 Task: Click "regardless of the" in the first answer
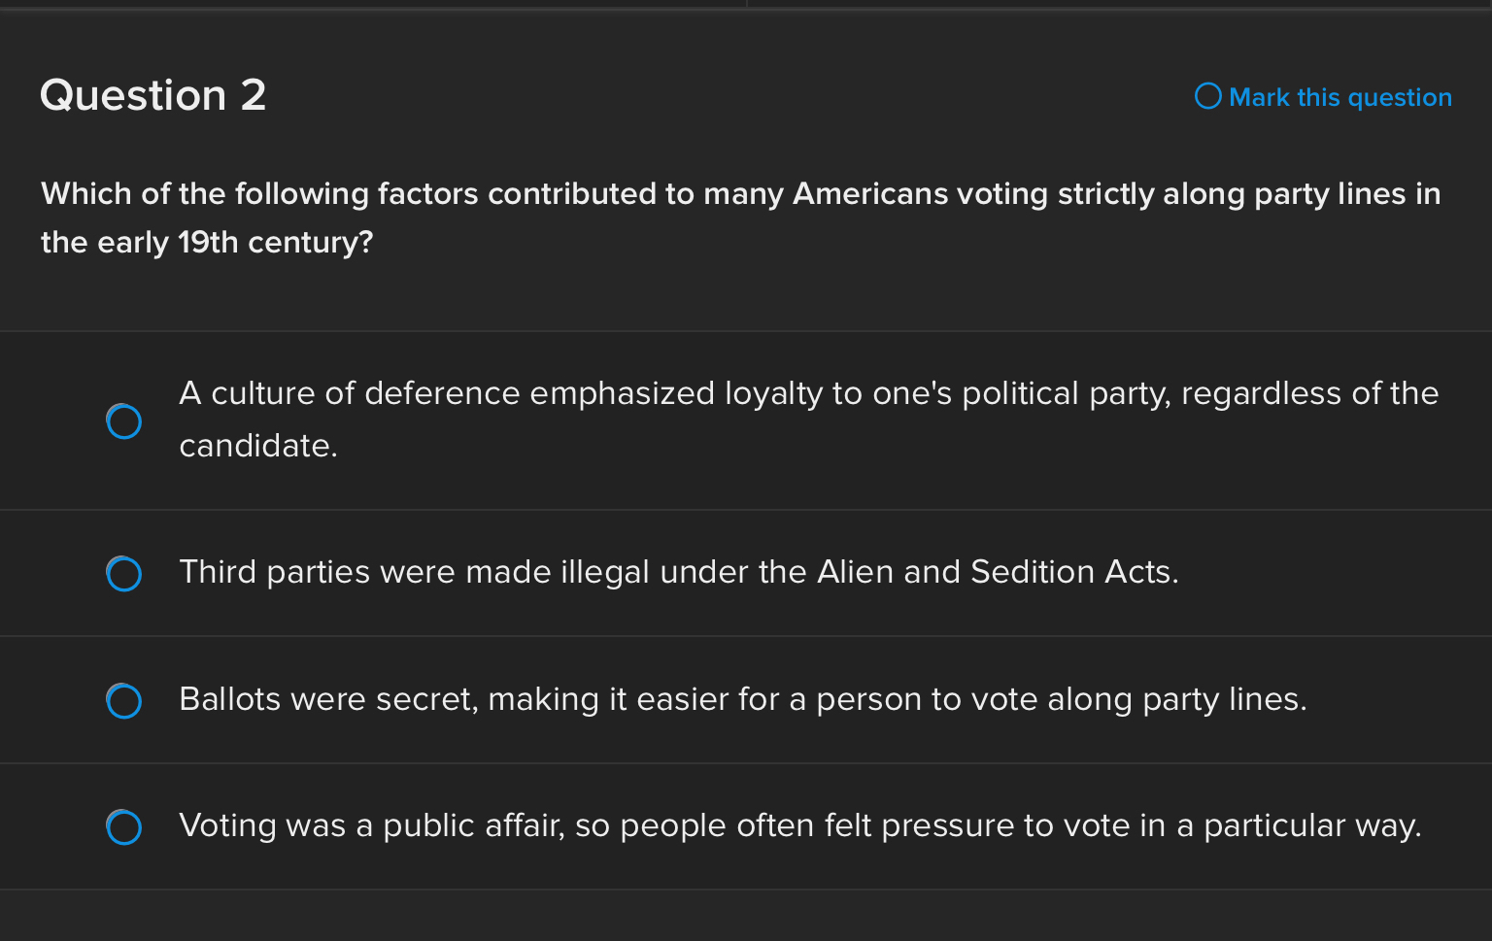tap(1309, 393)
